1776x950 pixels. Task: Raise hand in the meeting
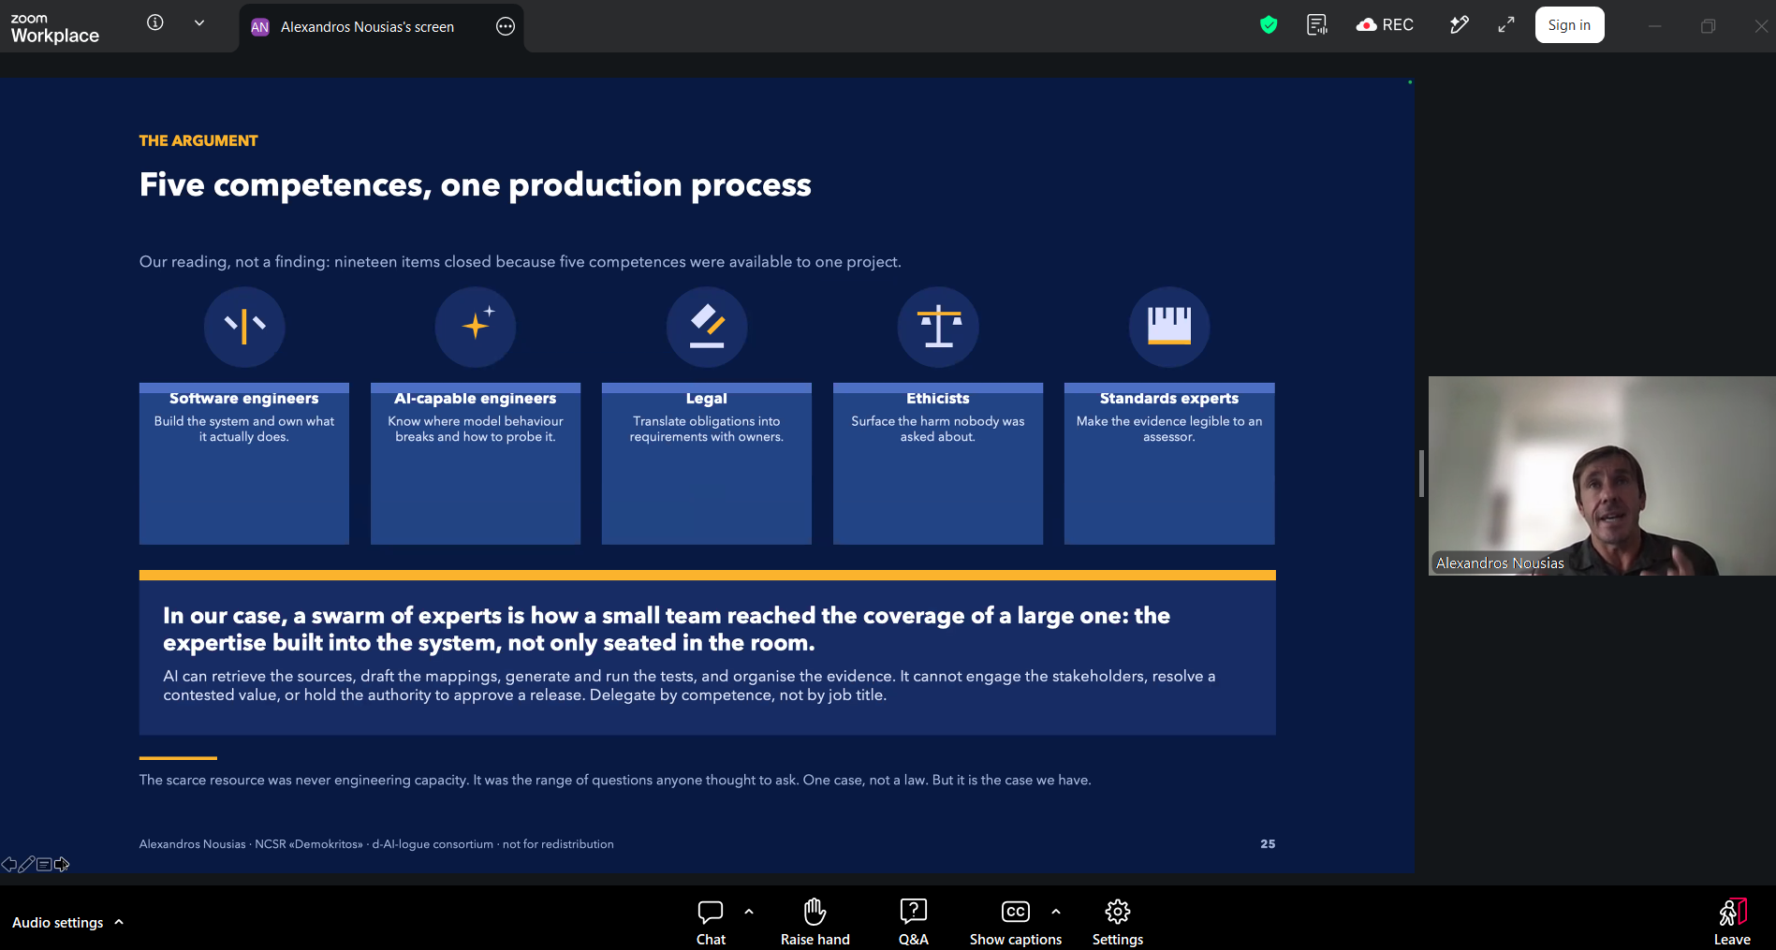tap(815, 922)
